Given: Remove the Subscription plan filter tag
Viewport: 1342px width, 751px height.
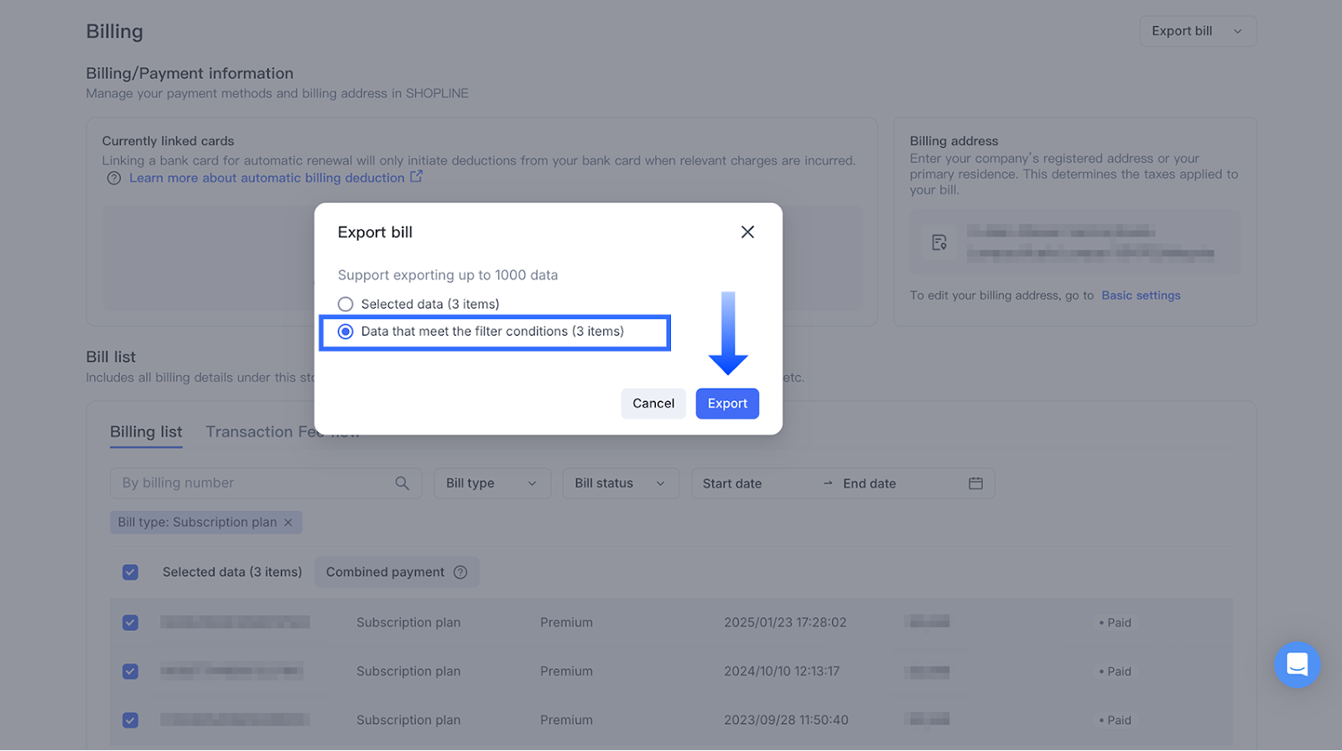Looking at the screenshot, I should pyautogui.click(x=289, y=522).
